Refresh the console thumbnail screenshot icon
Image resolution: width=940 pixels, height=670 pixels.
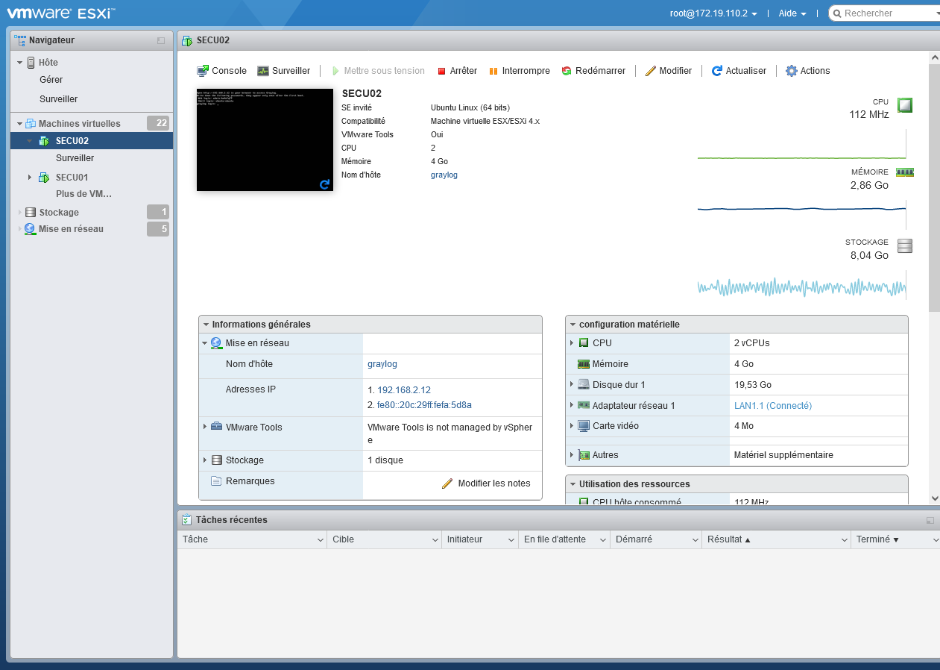(324, 184)
